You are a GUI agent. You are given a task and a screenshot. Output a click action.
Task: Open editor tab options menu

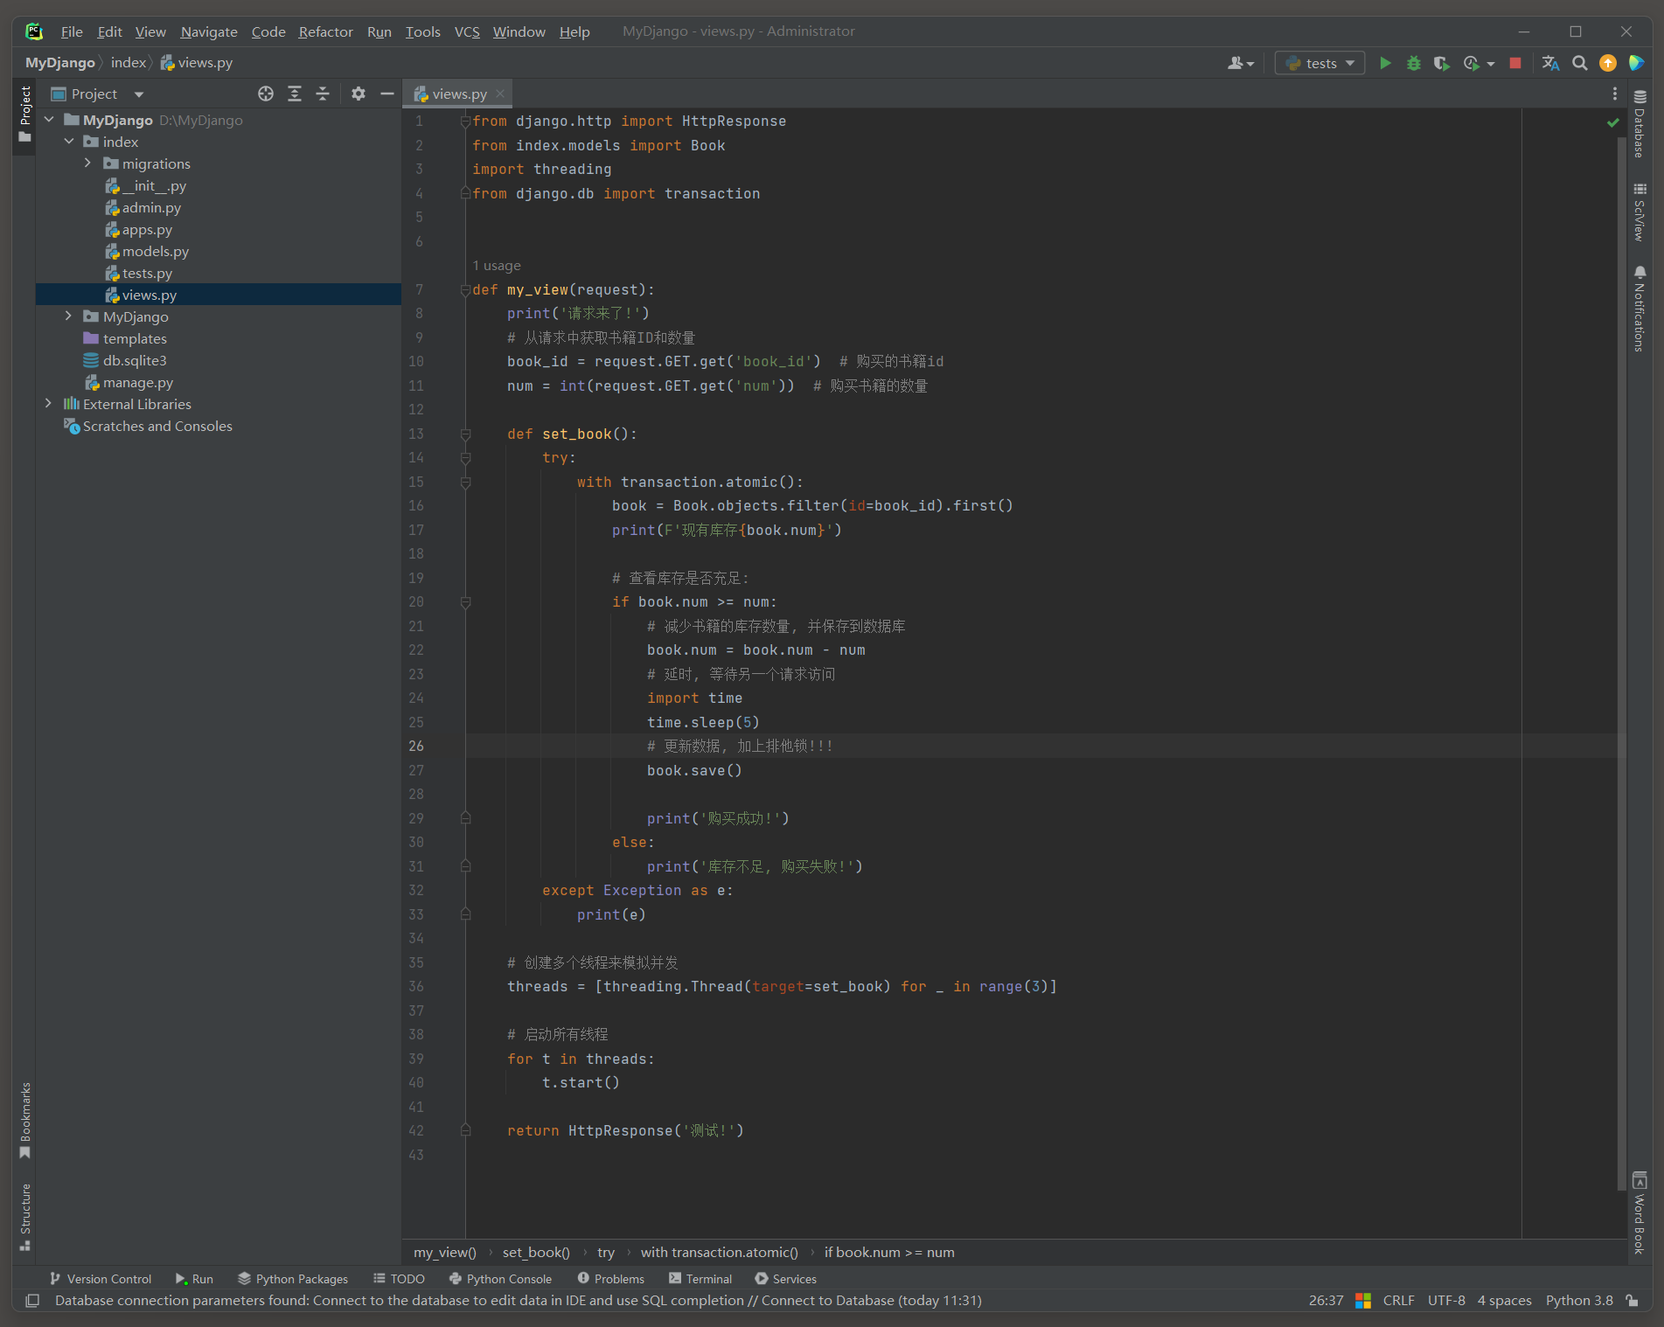point(1614,94)
